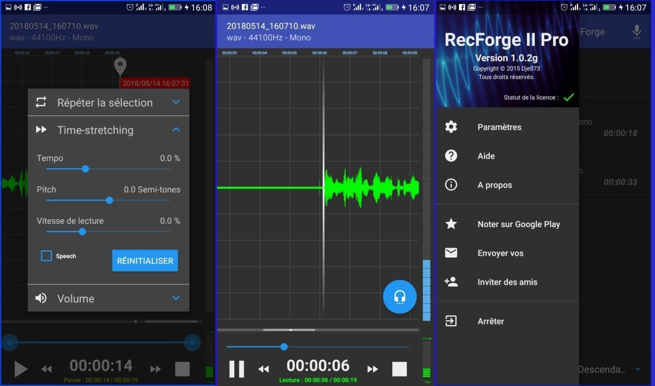Select A propos info item
The width and height of the screenshot is (655, 386).
pos(494,185)
